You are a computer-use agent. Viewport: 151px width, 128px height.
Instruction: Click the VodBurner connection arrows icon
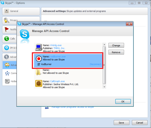[x=39, y=64]
